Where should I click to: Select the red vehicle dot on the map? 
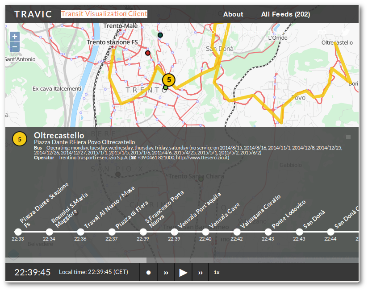coord(148,53)
